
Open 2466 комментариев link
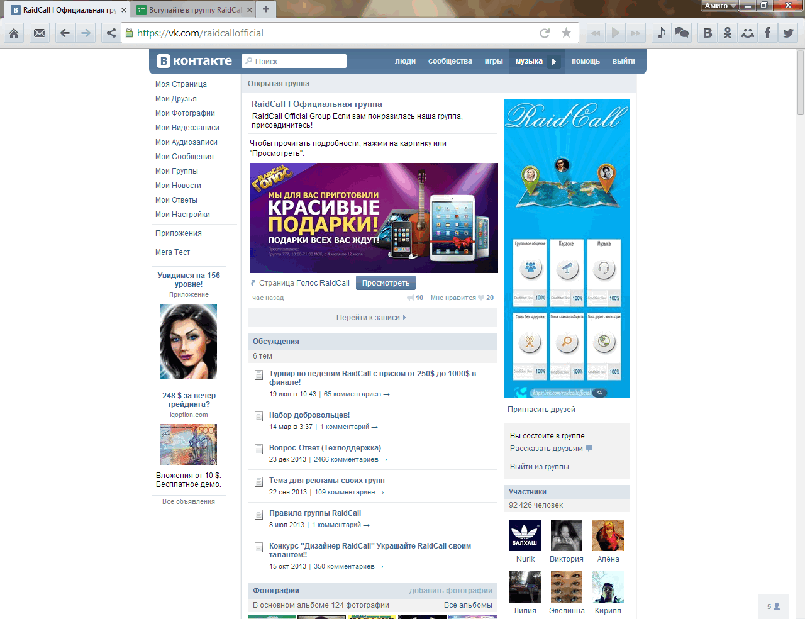coord(350,460)
